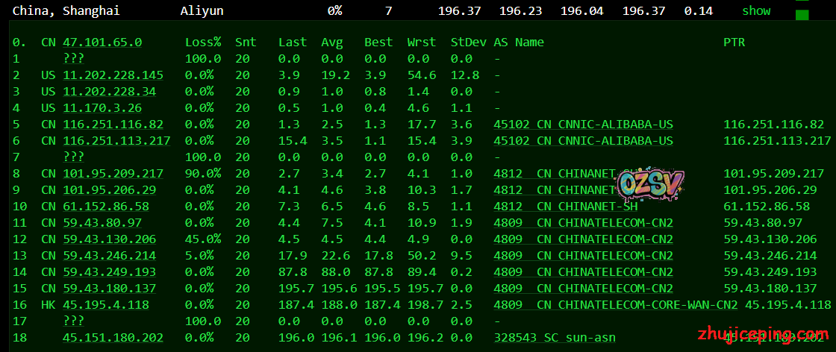The height and width of the screenshot is (352, 836).
Task: Open hop 2 IP 11.202.228.145
Action: click(x=113, y=75)
